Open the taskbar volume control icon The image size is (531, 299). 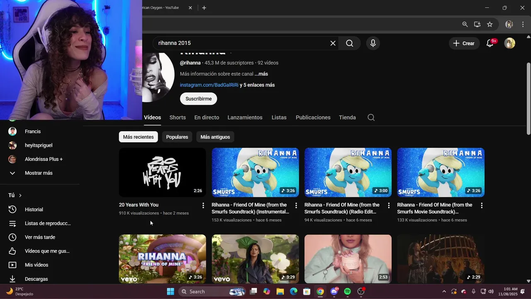(x=492, y=292)
